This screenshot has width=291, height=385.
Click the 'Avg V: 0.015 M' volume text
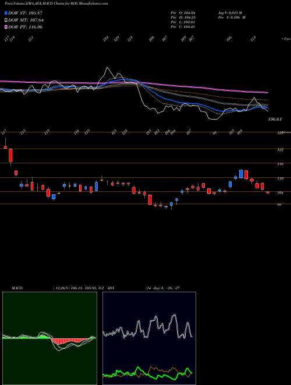coord(232,12)
